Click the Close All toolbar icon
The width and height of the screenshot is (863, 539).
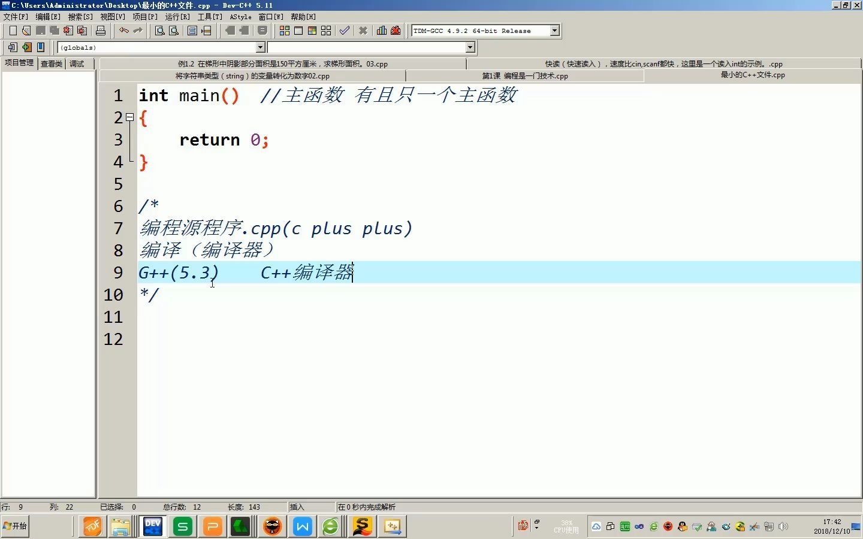coord(82,31)
